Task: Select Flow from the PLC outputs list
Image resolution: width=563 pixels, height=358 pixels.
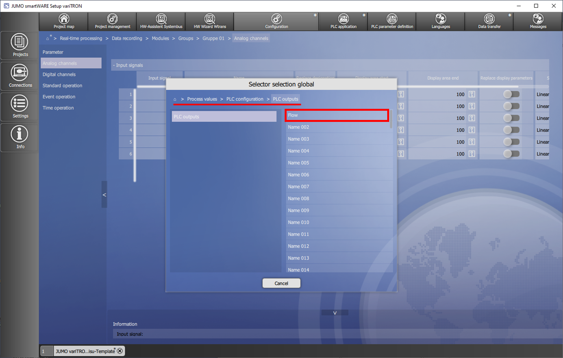Action: [x=337, y=115]
